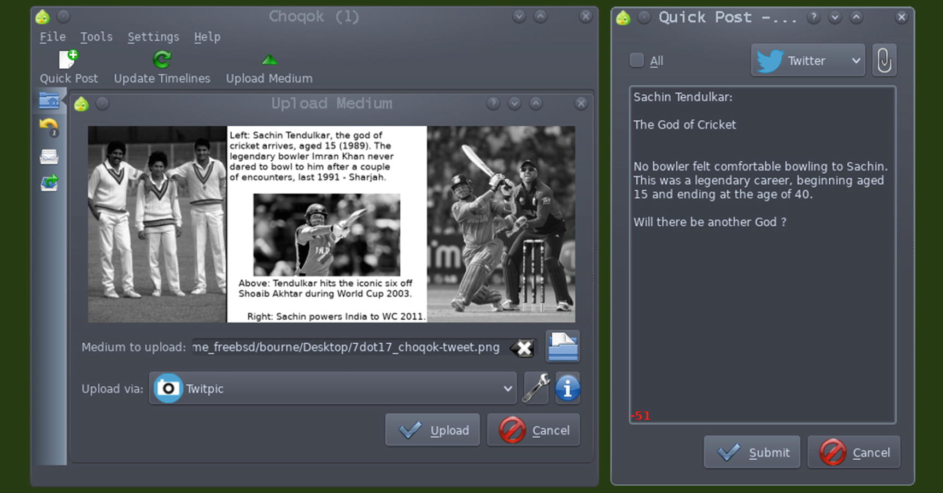Screen dimensions: 943x493
Task: Configure Twitpic with wrench icon
Action: pyautogui.click(x=536, y=389)
